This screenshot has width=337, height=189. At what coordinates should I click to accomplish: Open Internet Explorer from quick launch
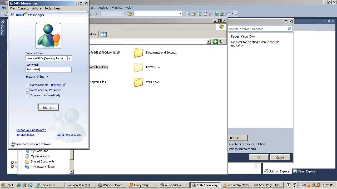point(19,185)
